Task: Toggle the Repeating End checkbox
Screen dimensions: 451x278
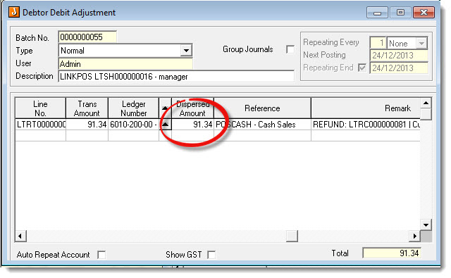Action: tap(362, 68)
